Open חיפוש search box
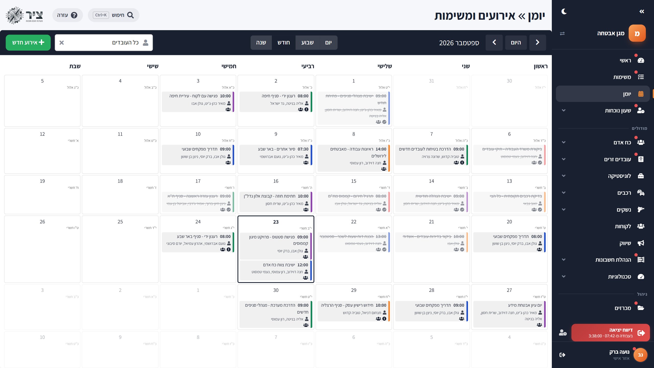 (114, 15)
